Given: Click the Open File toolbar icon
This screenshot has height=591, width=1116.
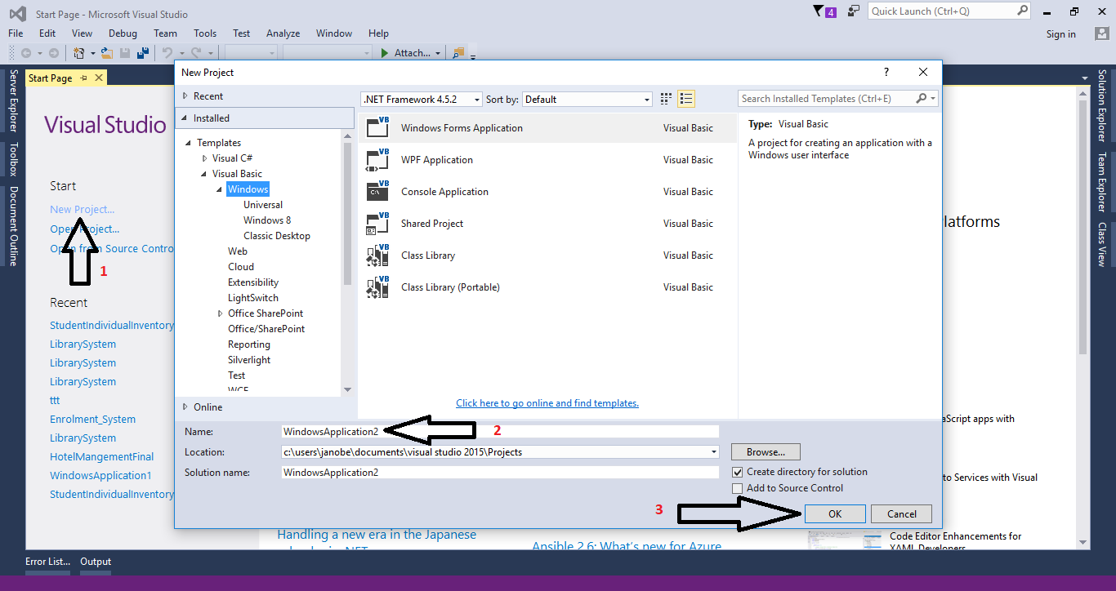Looking at the screenshot, I should click(x=106, y=53).
